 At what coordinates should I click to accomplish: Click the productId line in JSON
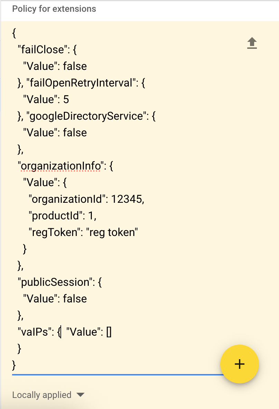click(62, 216)
